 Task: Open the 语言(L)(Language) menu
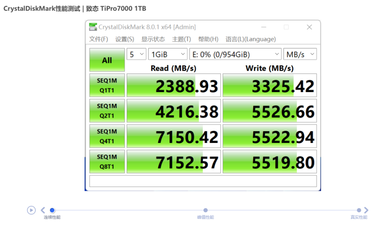251,39
